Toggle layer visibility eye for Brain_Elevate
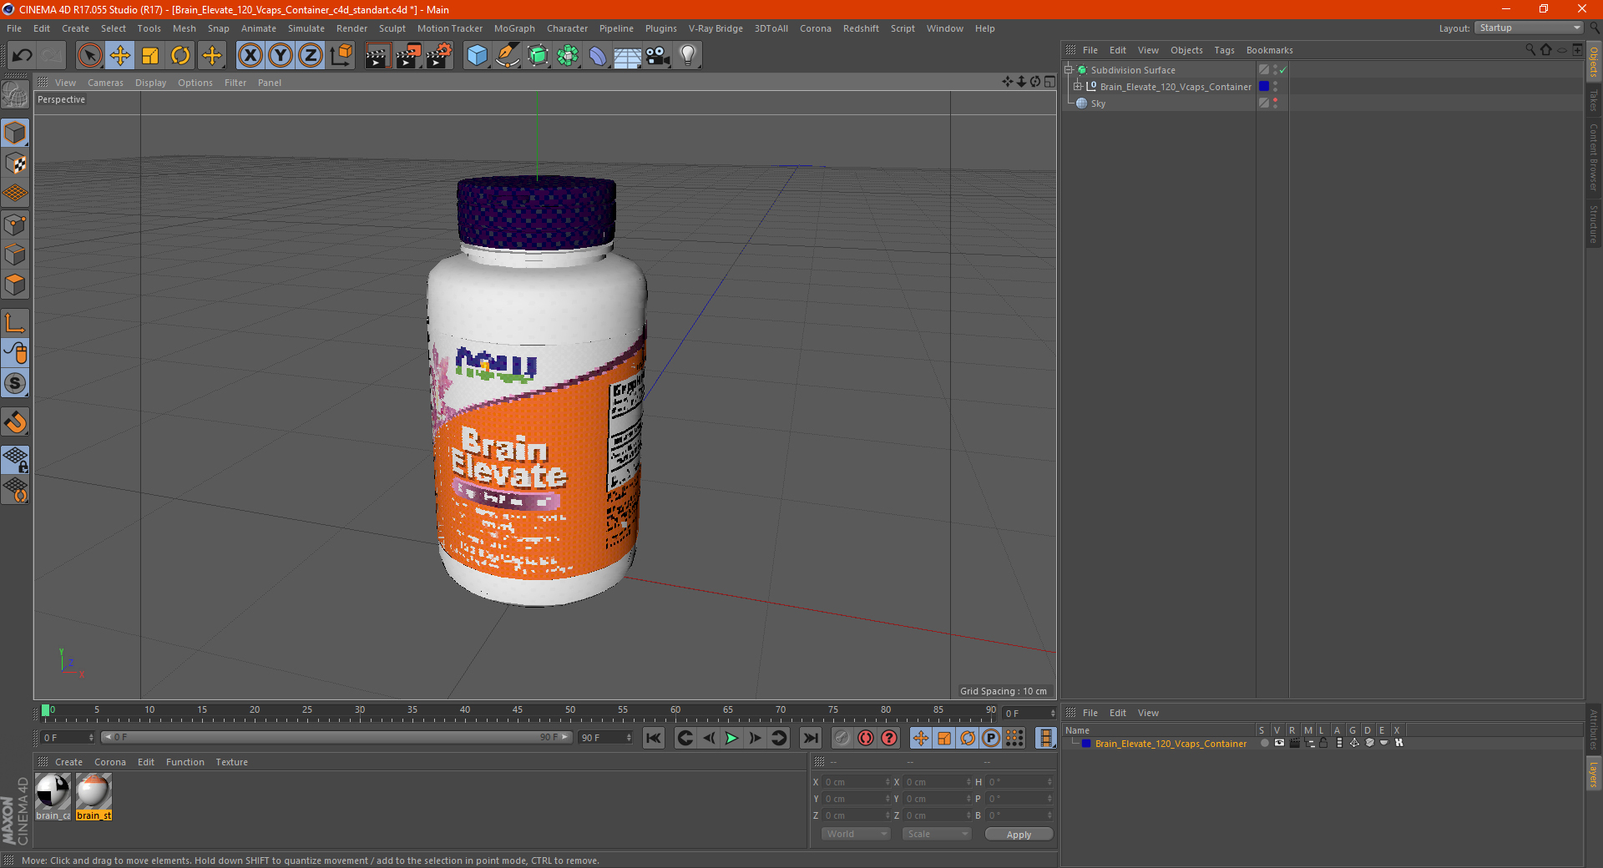 point(1279,743)
